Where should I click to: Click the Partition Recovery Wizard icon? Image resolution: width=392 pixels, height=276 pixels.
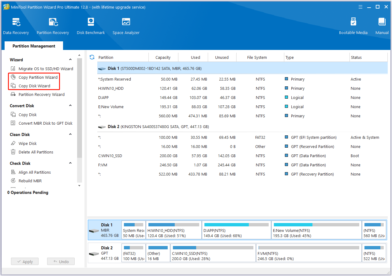point(13,94)
